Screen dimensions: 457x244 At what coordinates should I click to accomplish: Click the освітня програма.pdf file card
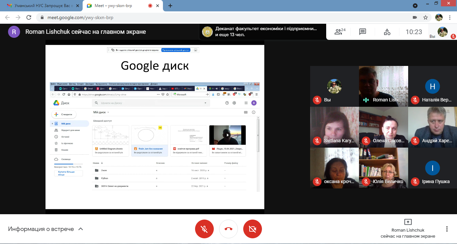[189, 141]
